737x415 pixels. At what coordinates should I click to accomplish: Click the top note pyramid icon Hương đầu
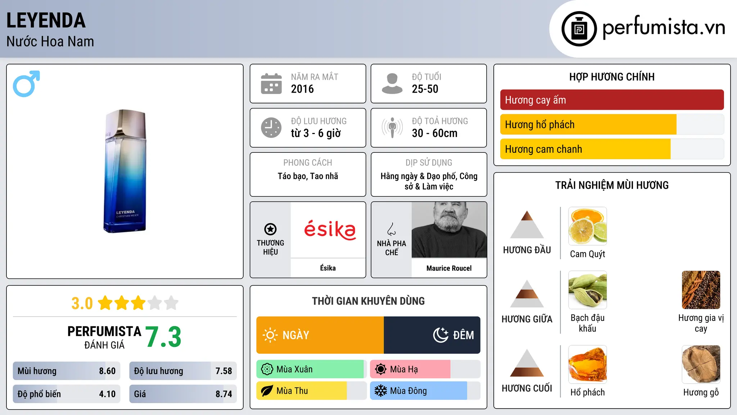[x=527, y=224]
